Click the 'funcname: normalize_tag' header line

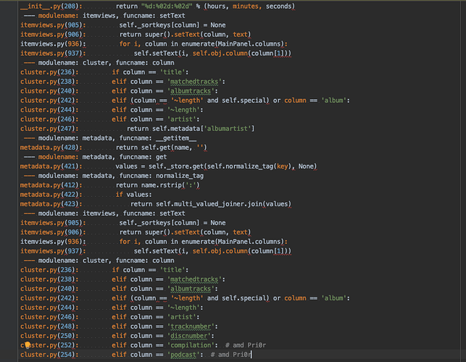113,176
